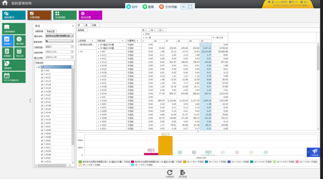Open the 同比分析 database icon
323x179 pixels.
[20, 53]
